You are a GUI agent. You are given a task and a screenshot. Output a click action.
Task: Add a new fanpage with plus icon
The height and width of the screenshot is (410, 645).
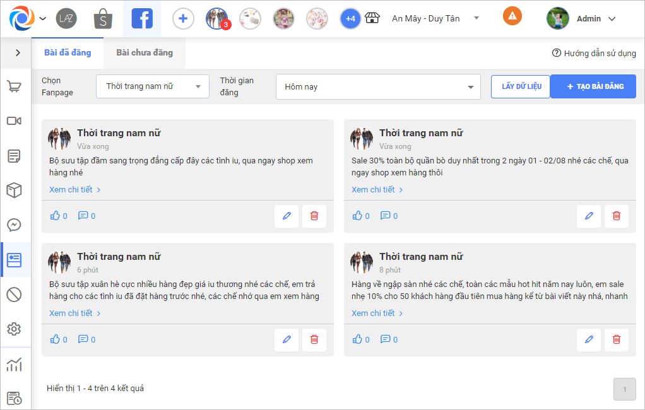(183, 18)
